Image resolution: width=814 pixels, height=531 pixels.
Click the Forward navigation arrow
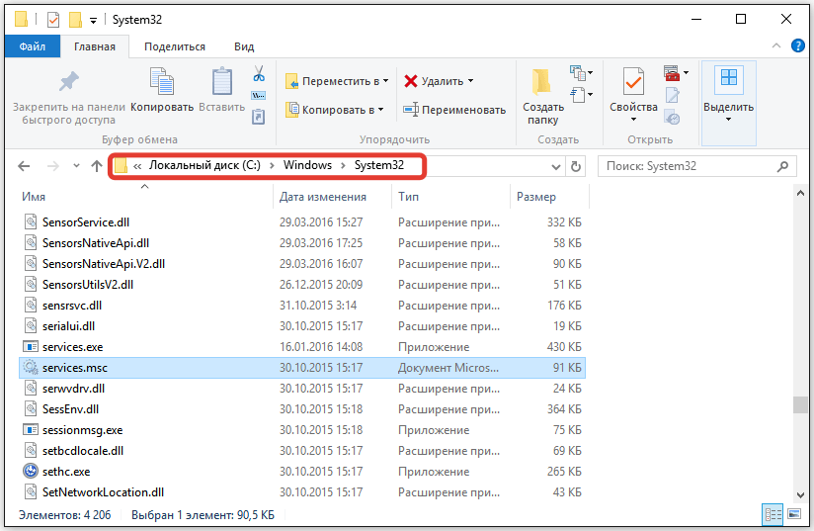point(53,166)
